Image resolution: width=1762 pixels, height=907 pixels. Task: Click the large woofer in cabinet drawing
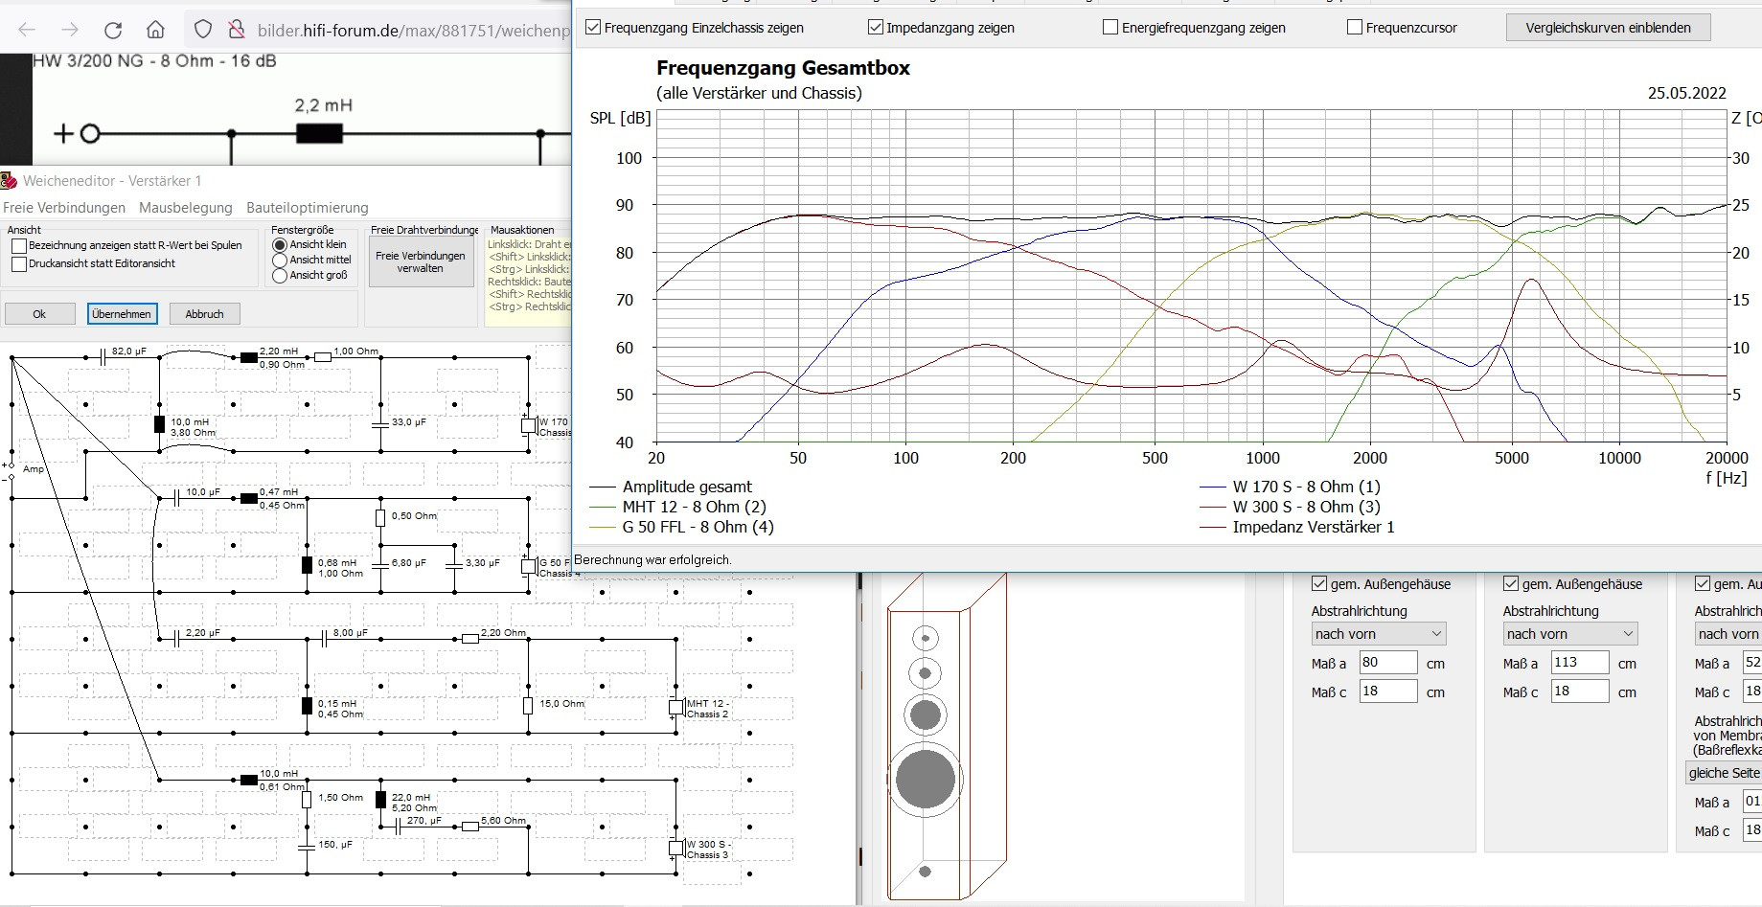pos(925,779)
